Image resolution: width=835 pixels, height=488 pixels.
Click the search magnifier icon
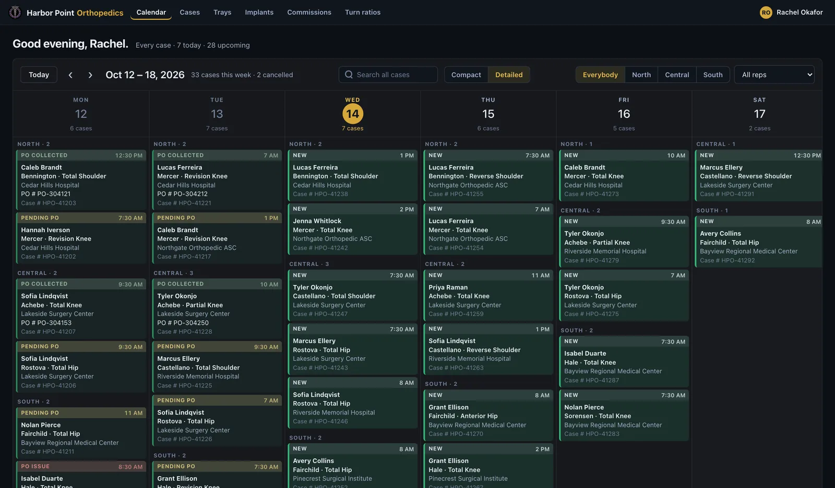pyautogui.click(x=349, y=75)
